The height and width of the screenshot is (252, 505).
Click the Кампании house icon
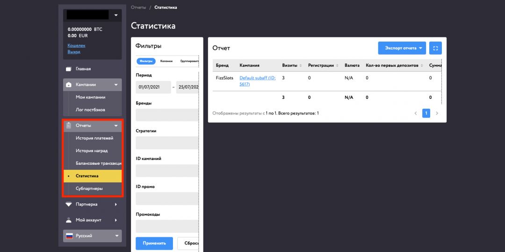tap(69, 85)
